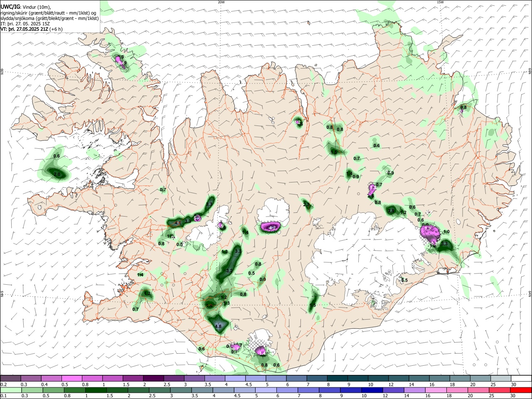Click the 0.6 value above the 2.0 offshore cell

[x=57, y=156]
